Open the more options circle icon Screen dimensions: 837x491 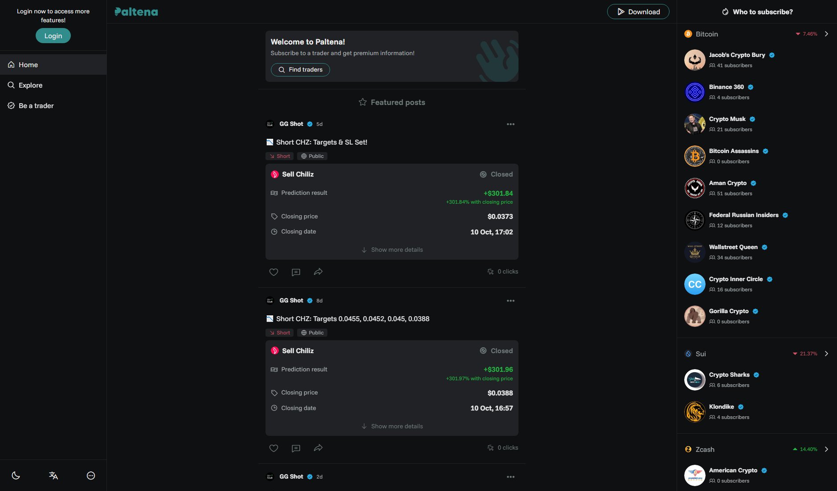(x=91, y=475)
